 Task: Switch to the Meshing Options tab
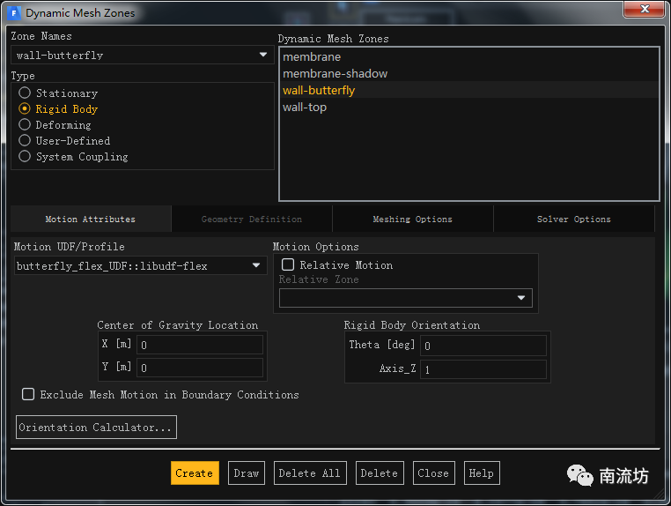point(412,220)
